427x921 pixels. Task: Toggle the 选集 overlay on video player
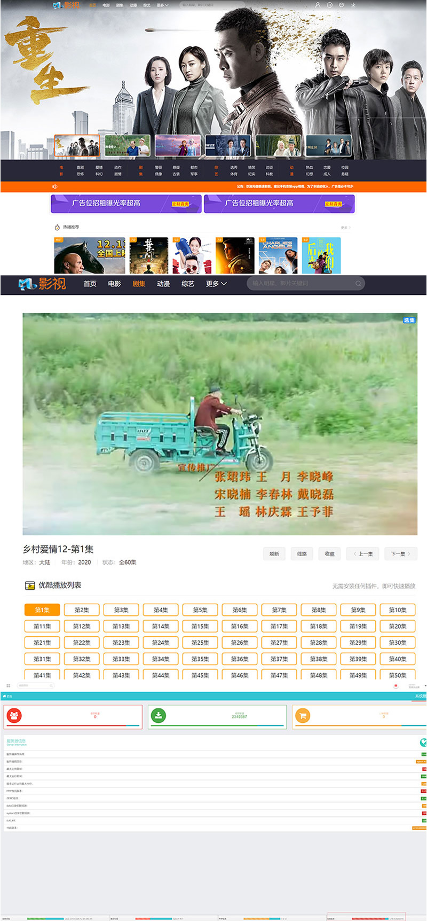click(x=409, y=320)
